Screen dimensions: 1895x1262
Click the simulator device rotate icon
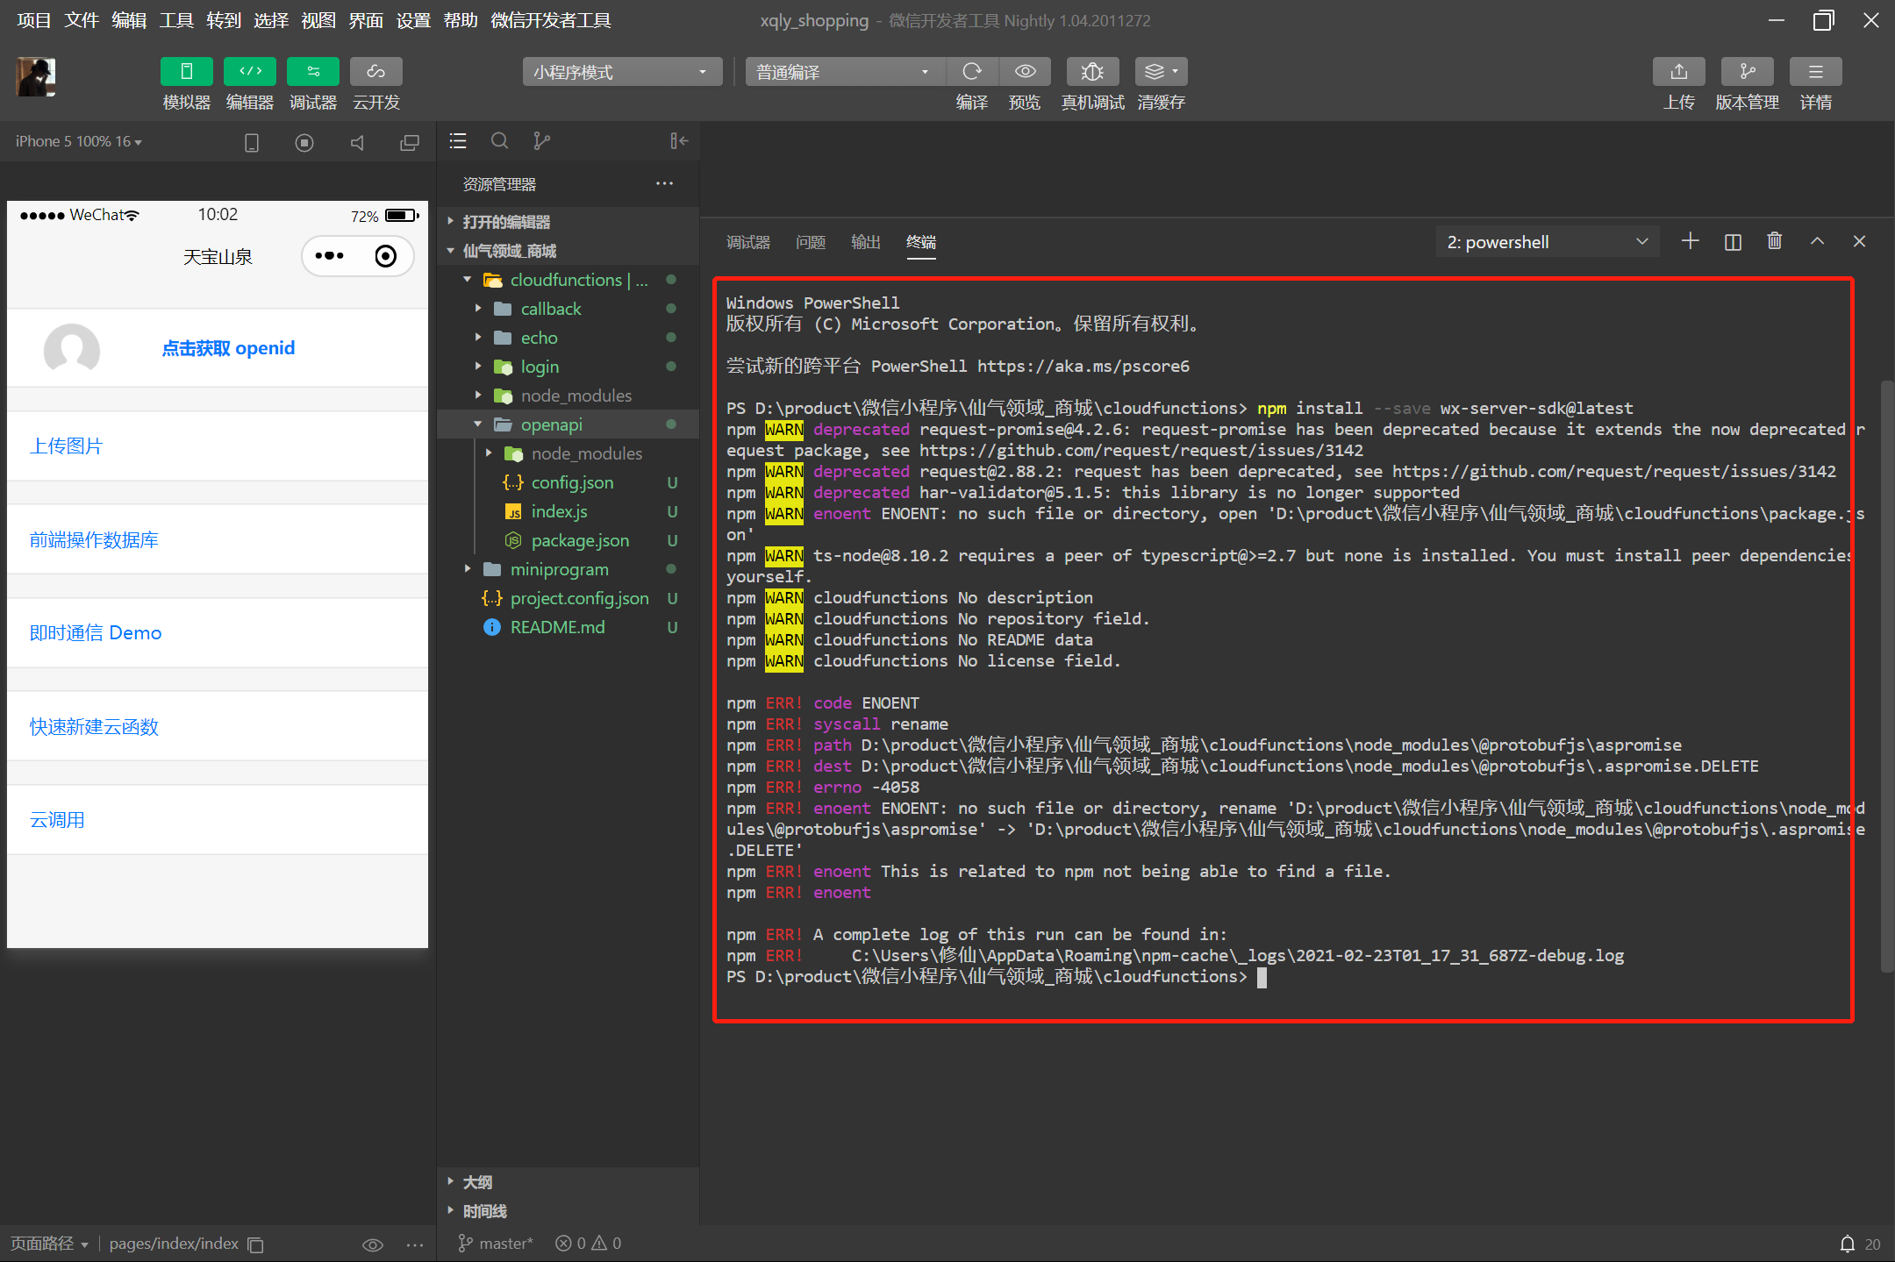252,142
